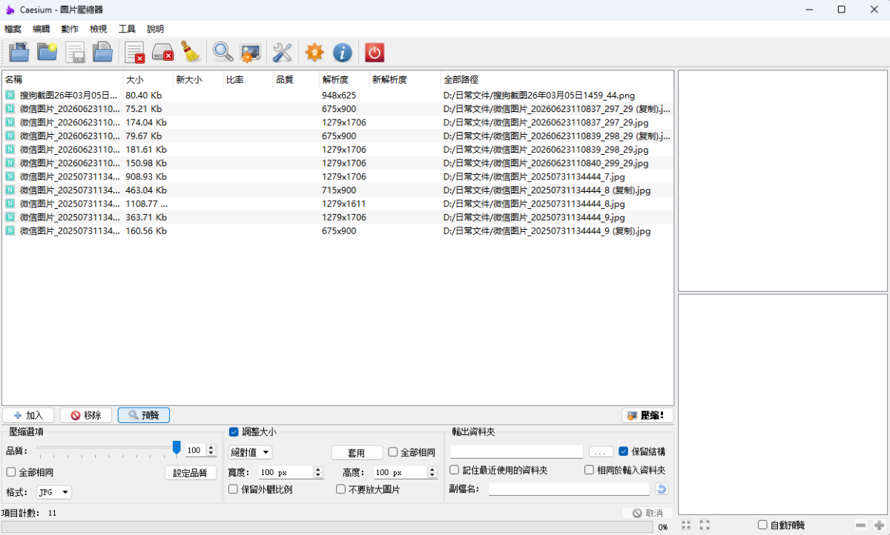Click the output folder path field
The width and height of the screenshot is (890, 535).
point(516,451)
